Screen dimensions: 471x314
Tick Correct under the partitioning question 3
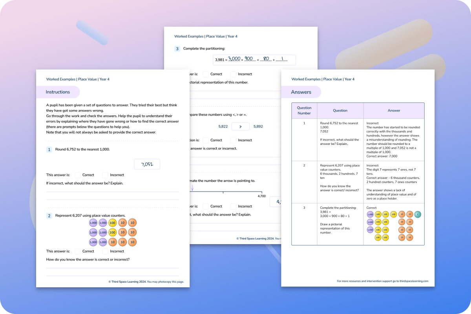tap(206, 74)
